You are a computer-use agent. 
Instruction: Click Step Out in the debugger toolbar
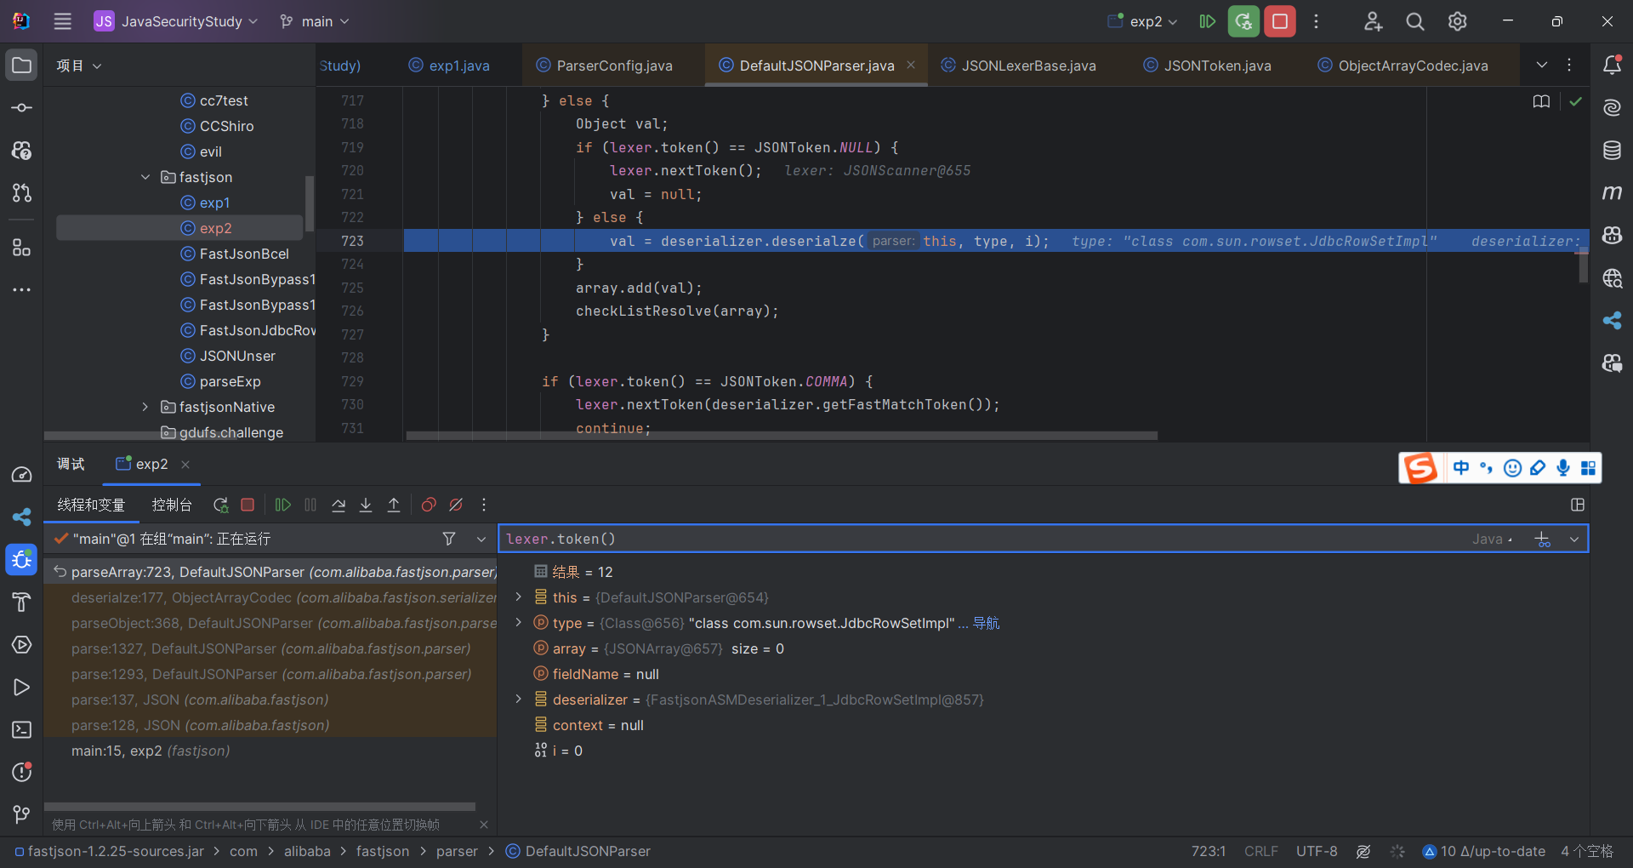click(x=394, y=505)
